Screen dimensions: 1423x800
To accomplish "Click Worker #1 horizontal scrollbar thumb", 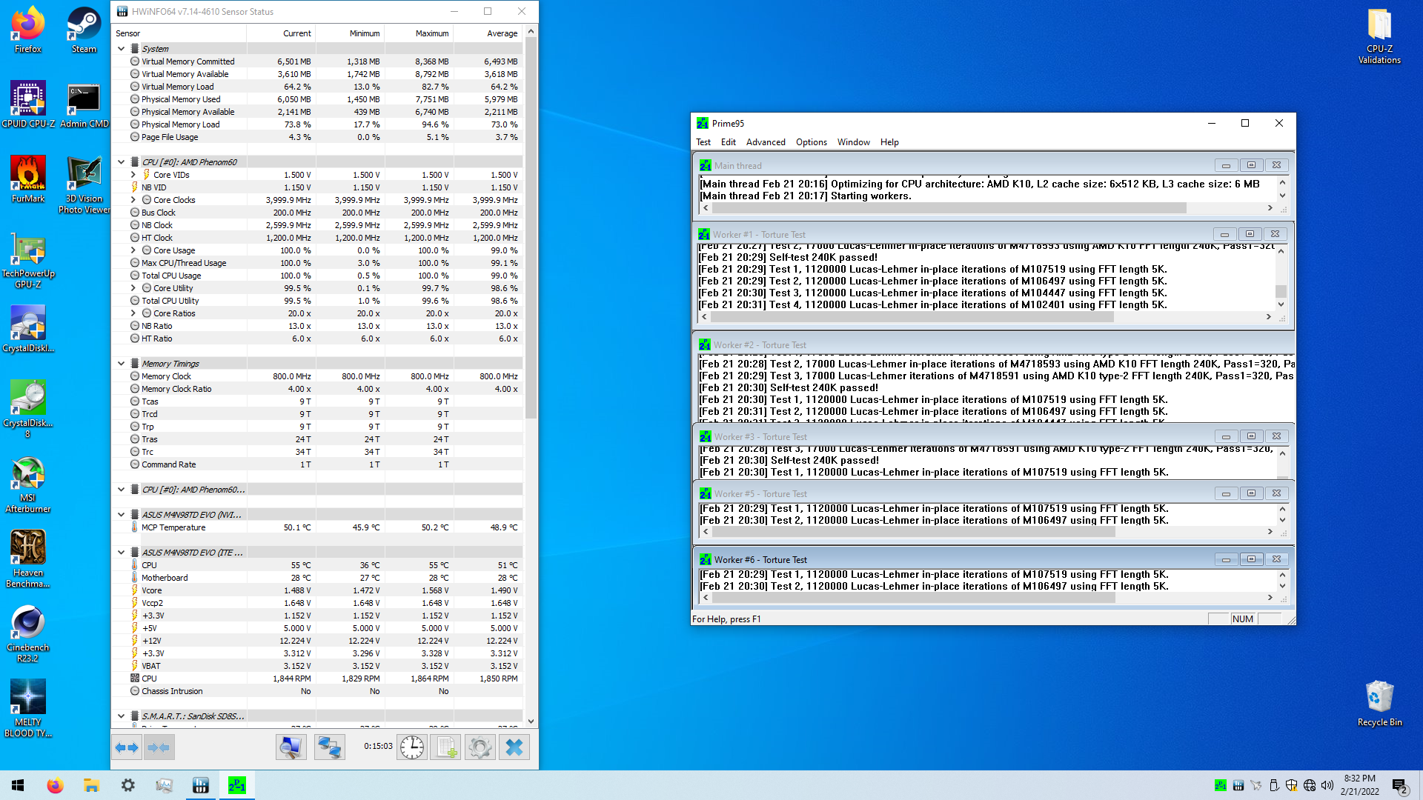I will point(912,317).
